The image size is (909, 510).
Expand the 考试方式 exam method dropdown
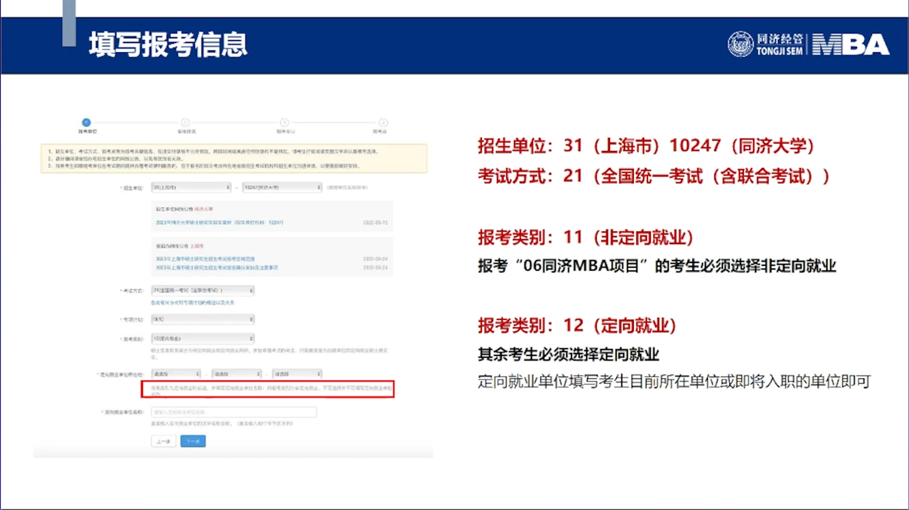tap(203, 291)
